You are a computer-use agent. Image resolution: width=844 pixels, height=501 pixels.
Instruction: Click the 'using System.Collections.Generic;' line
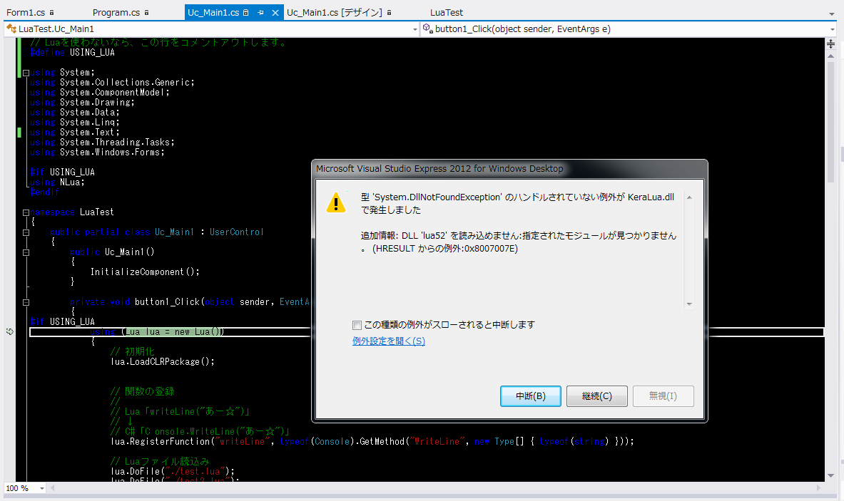click(112, 82)
